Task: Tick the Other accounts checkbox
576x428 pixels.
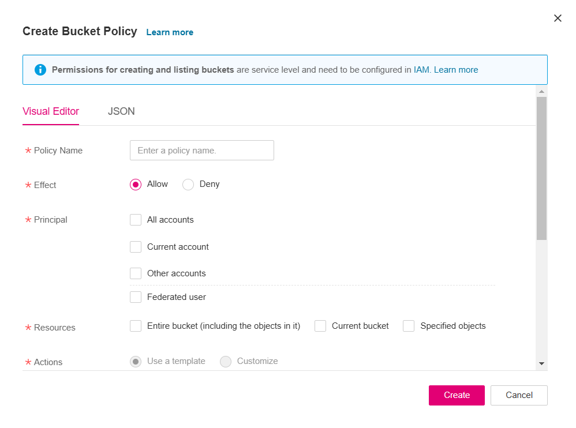Action: pyautogui.click(x=136, y=273)
